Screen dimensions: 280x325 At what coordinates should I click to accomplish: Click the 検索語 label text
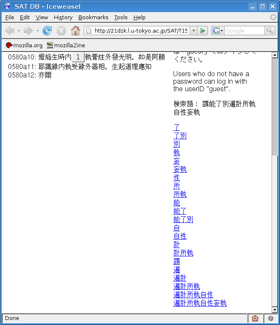[185, 104]
